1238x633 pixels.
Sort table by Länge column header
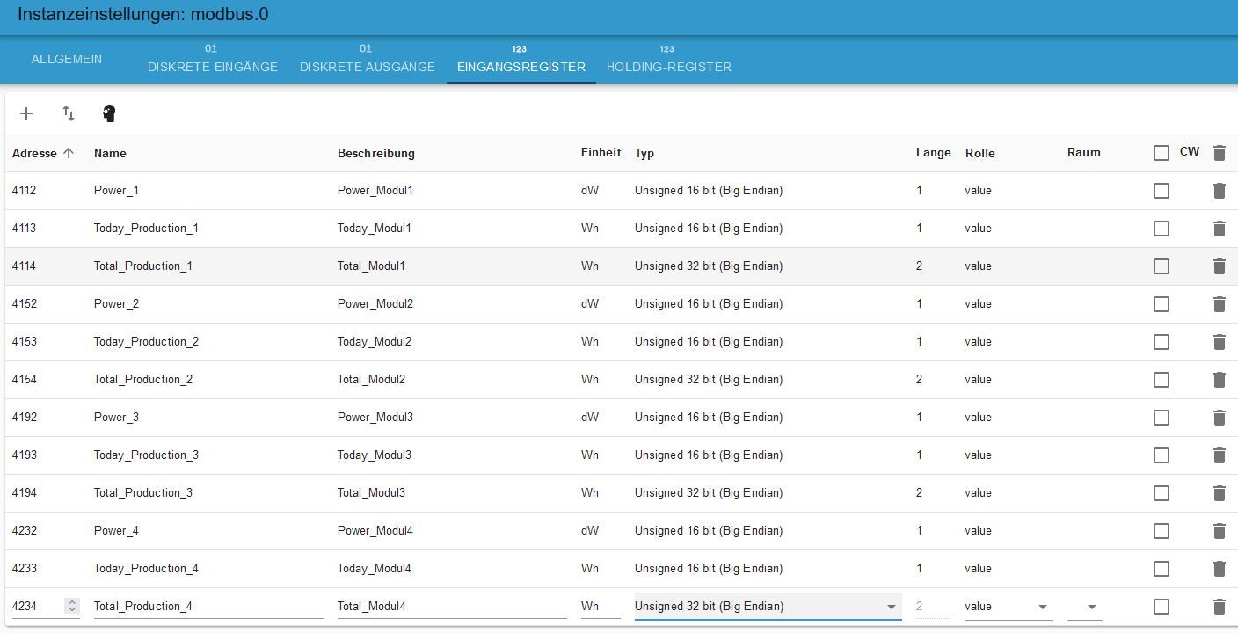click(934, 152)
